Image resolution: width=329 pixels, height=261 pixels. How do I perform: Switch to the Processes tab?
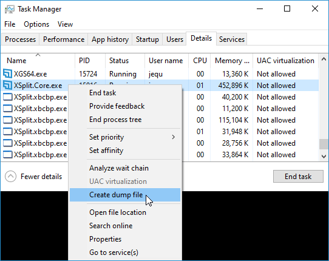20,39
